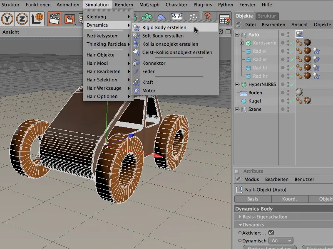The image size is (333, 249).
Task: Click the Z axis lock icon
Action: (x=22, y=18)
